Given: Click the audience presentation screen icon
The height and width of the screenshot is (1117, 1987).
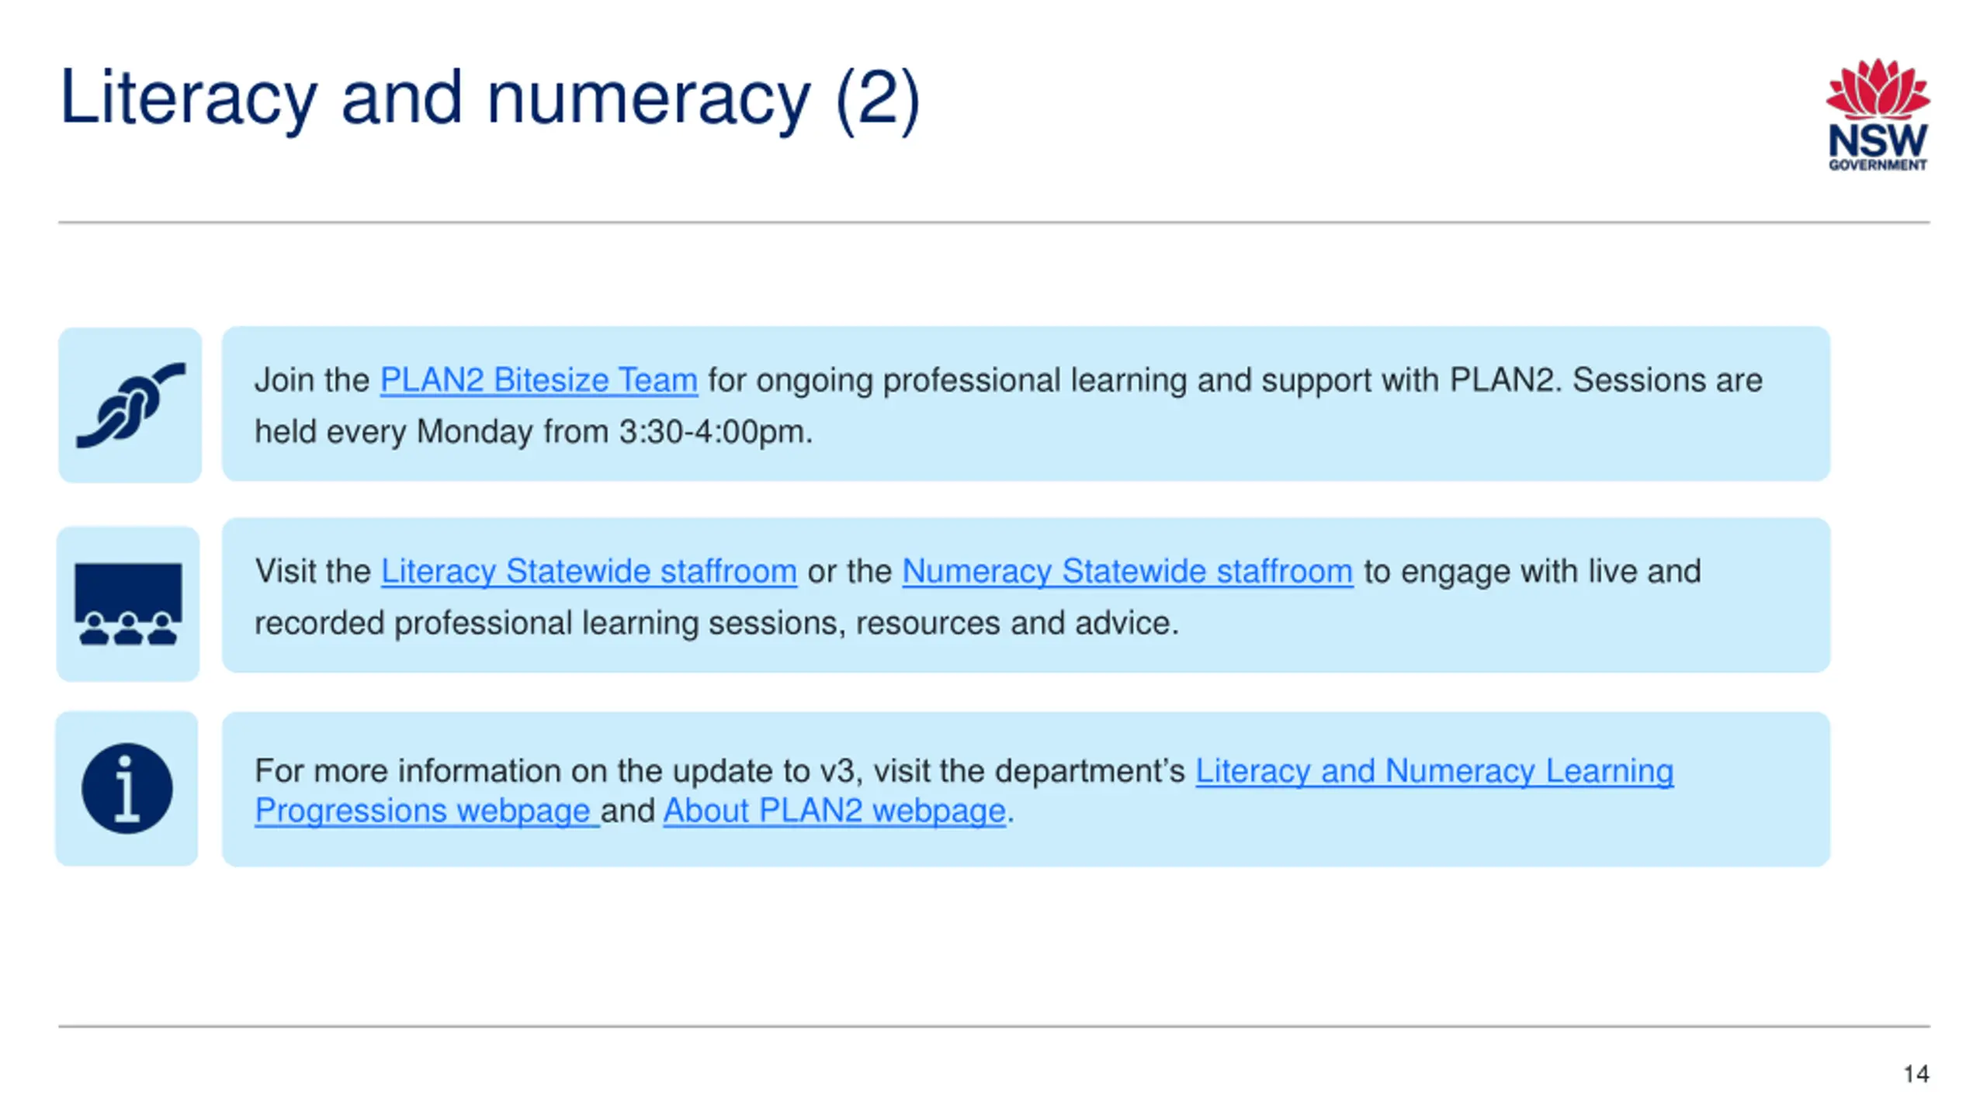Looking at the screenshot, I should (x=128, y=603).
